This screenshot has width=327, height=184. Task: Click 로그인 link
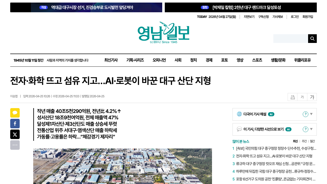click(x=295, y=17)
